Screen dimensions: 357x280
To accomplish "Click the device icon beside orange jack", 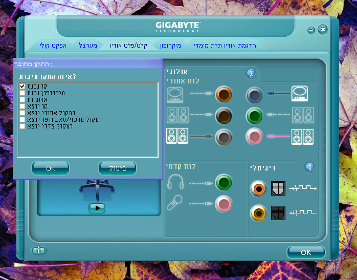I will point(175,95).
